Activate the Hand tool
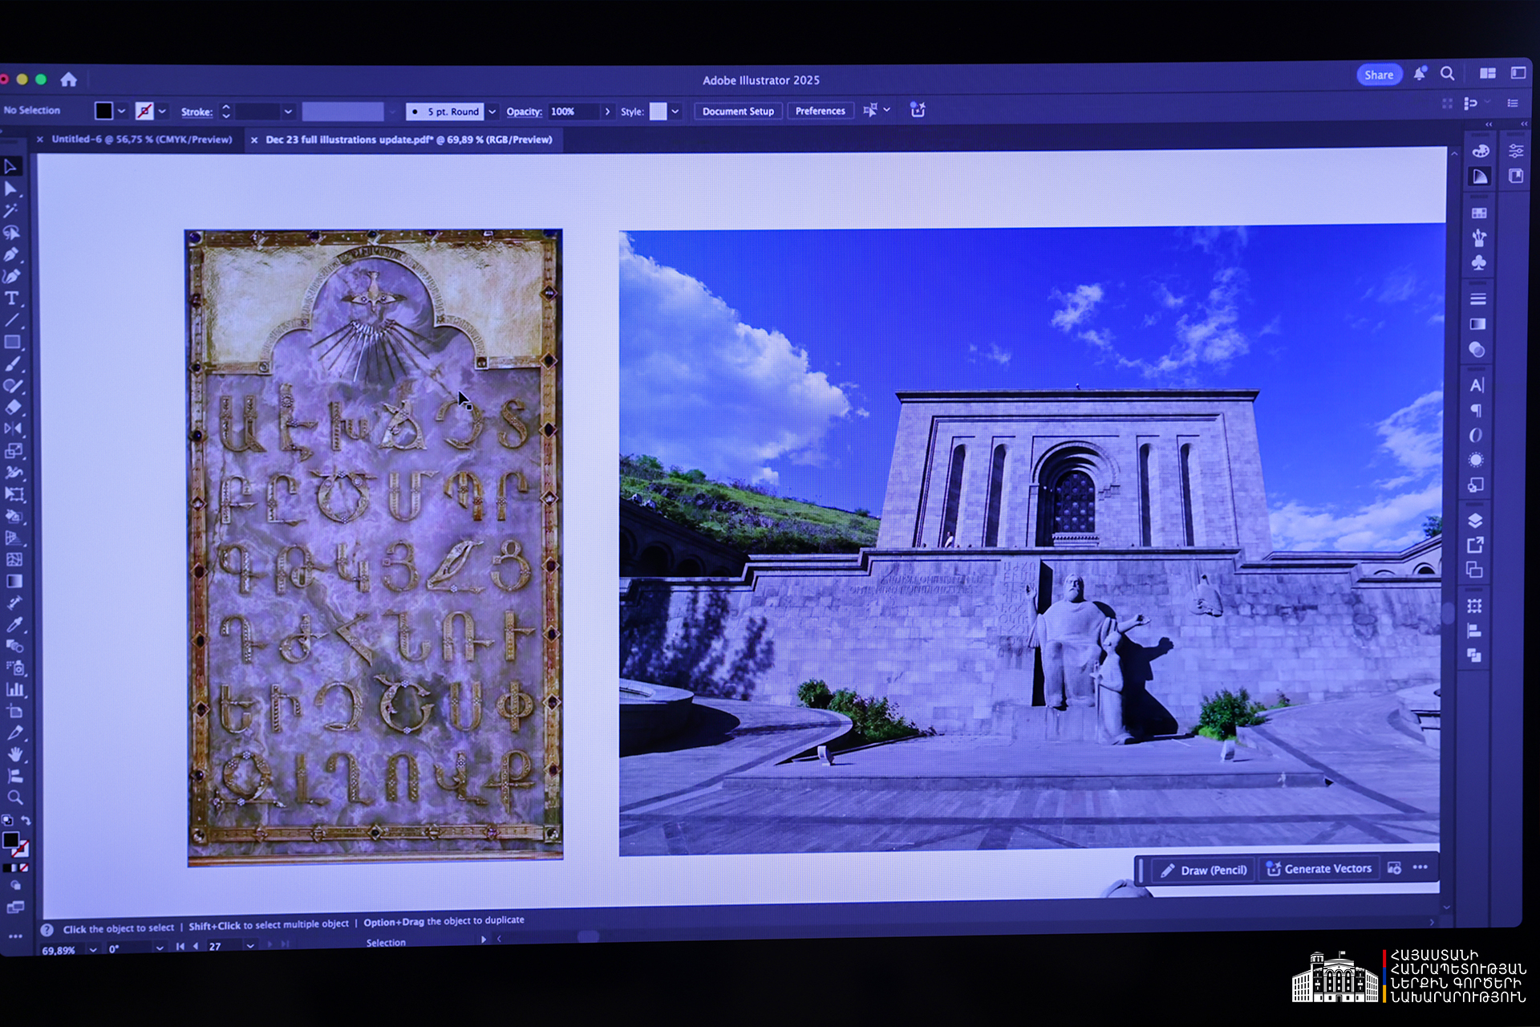The height and width of the screenshot is (1027, 1540). point(15,754)
